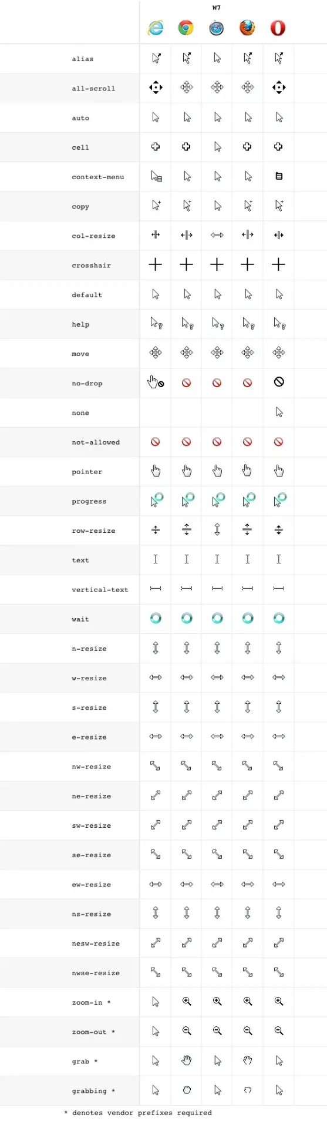This screenshot has height=1128, width=327.
Task: Click Chrome's zoom-in magnifier cursor icon
Action: pyautogui.click(x=187, y=1002)
